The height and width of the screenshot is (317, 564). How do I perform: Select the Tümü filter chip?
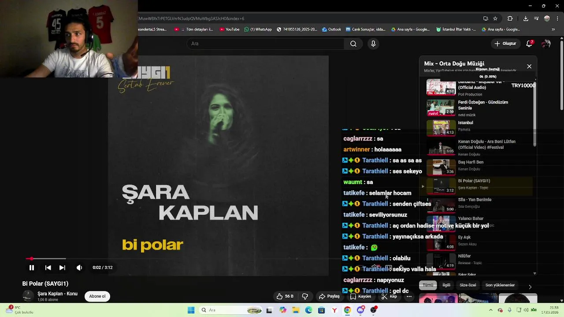click(428, 285)
